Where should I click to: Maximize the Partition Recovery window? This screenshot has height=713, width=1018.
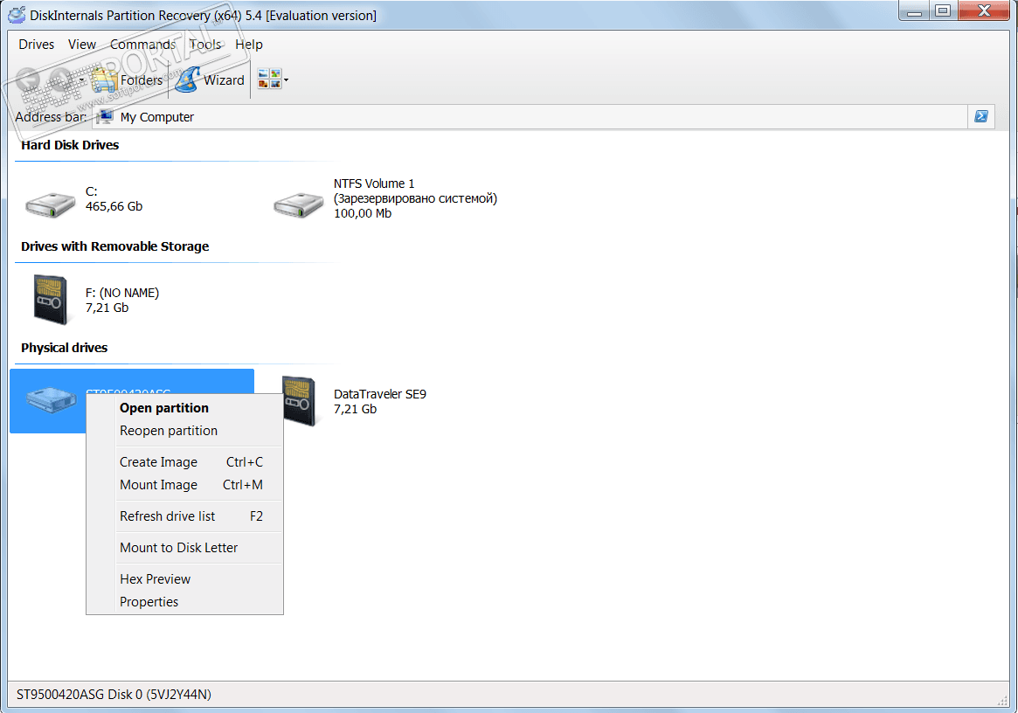[x=944, y=10]
